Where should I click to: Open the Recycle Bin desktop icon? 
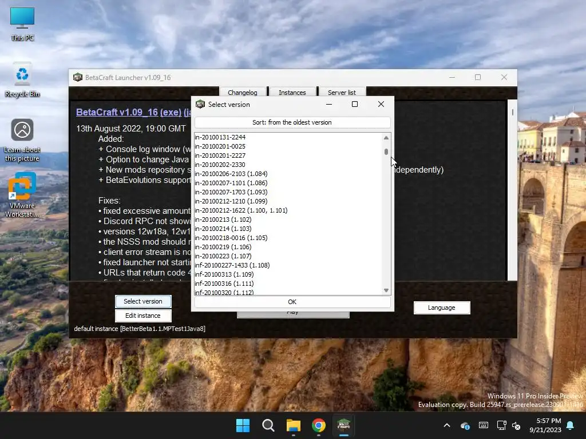click(x=22, y=80)
